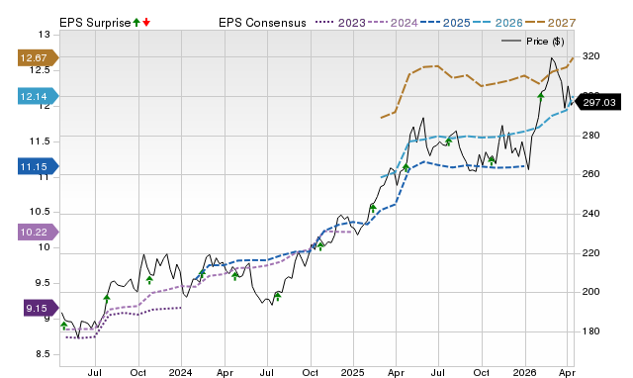Viewport: 633px width, 378px height.
Task: Select the 12.14 light blue value tag
Action: coord(39,97)
